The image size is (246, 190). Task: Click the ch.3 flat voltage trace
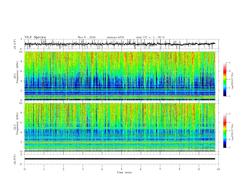pos(120,159)
